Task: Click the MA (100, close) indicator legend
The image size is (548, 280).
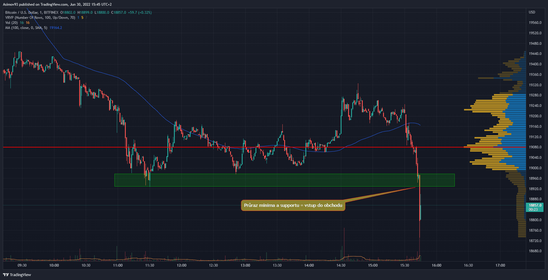Action: coord(26,28)
